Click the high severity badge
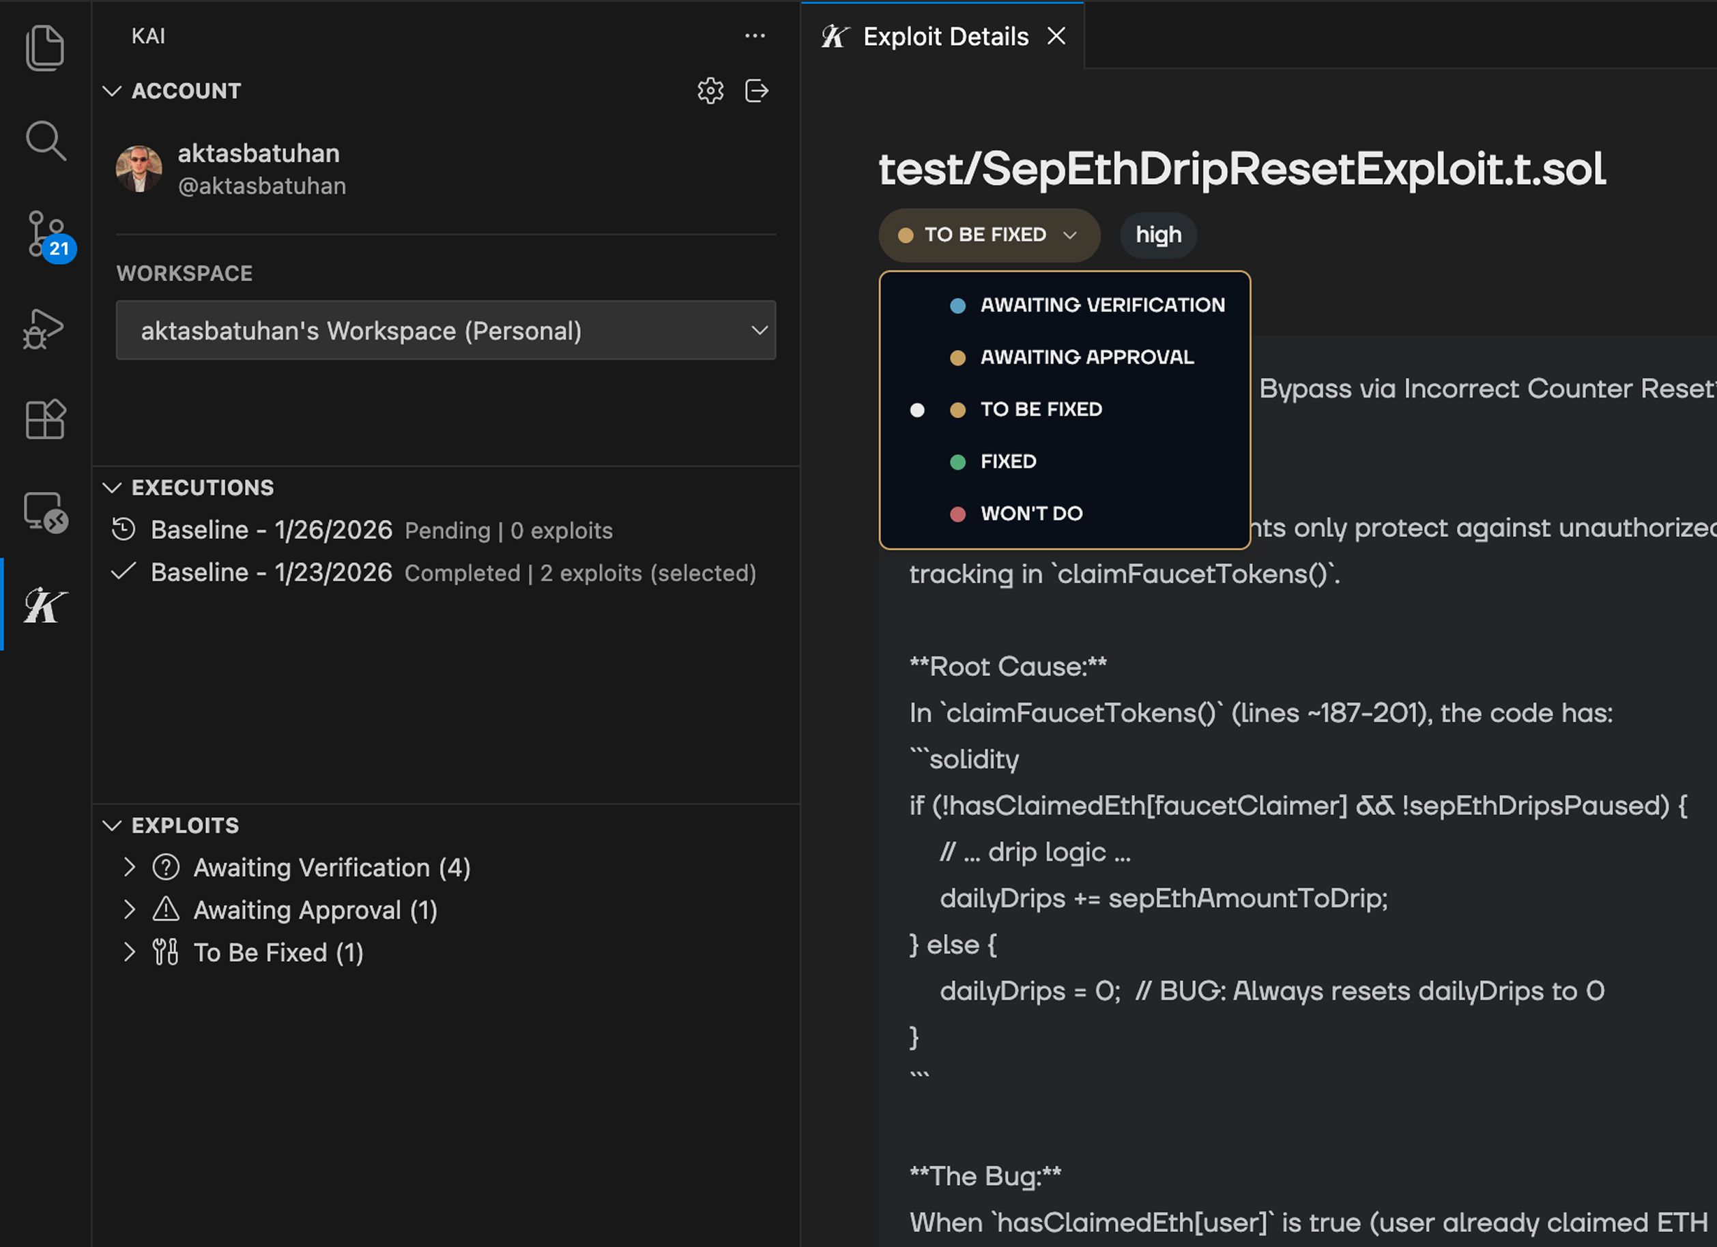 1157,235
